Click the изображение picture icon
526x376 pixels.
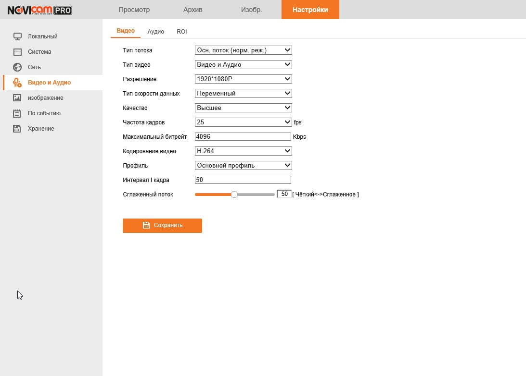(x=17, y=98)
